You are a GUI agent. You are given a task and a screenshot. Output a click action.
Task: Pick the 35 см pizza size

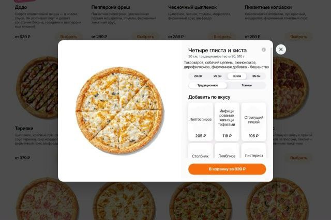point(256,76)
